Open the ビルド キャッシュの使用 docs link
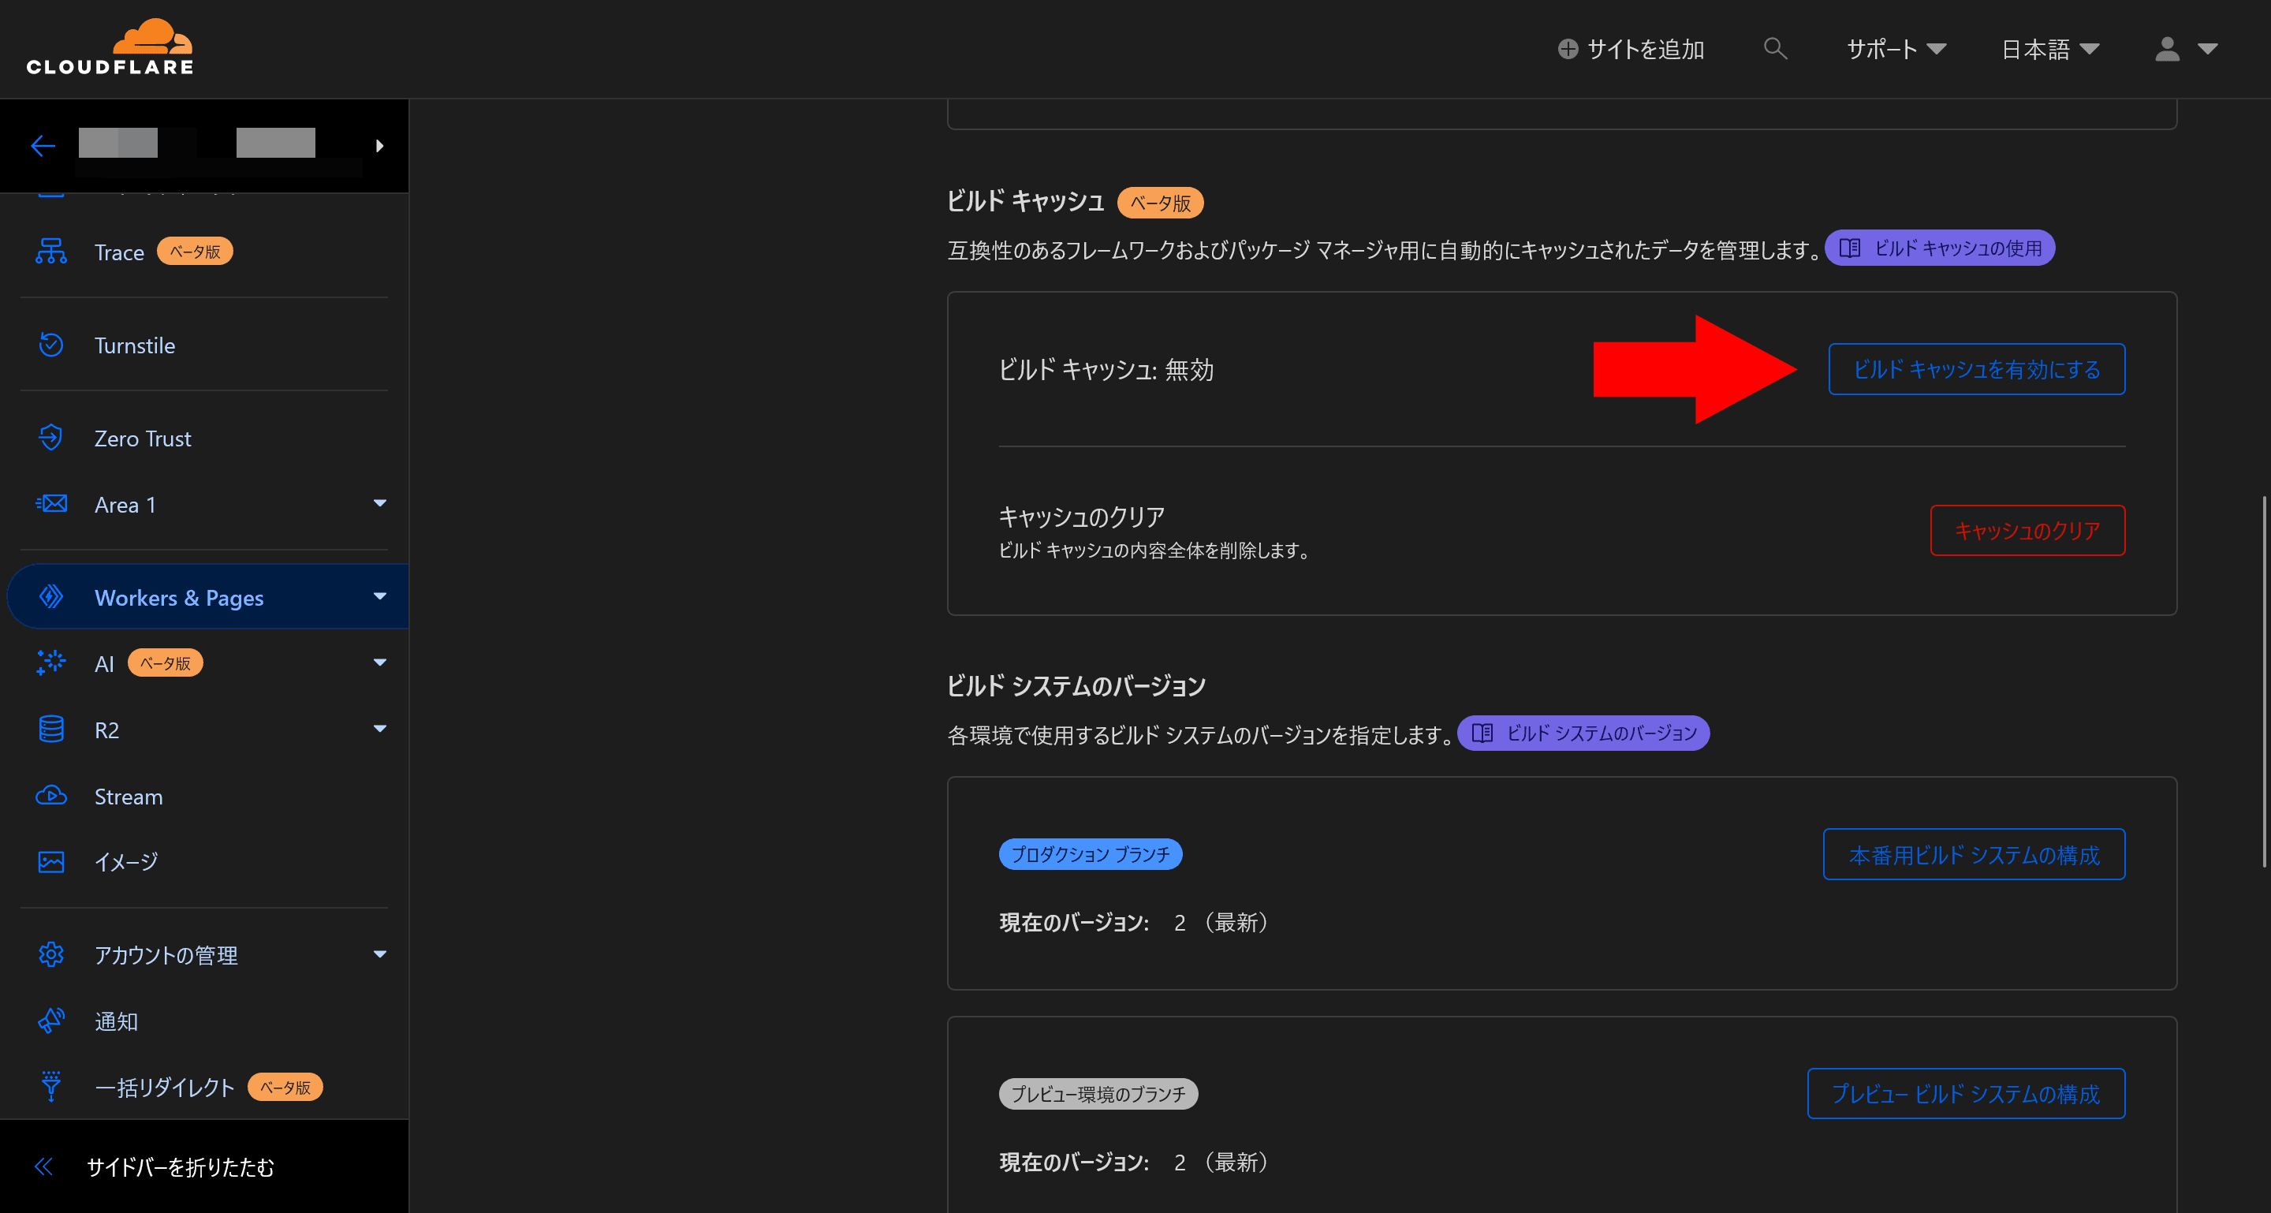The height and width of the screenshot is (1213, 2271). pyautogui.click(x=1939, y=248)
